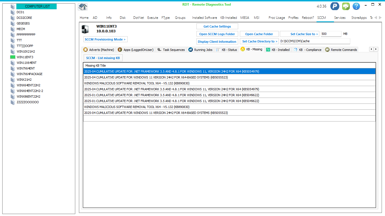Open the Disk tab

coord(123,17)
